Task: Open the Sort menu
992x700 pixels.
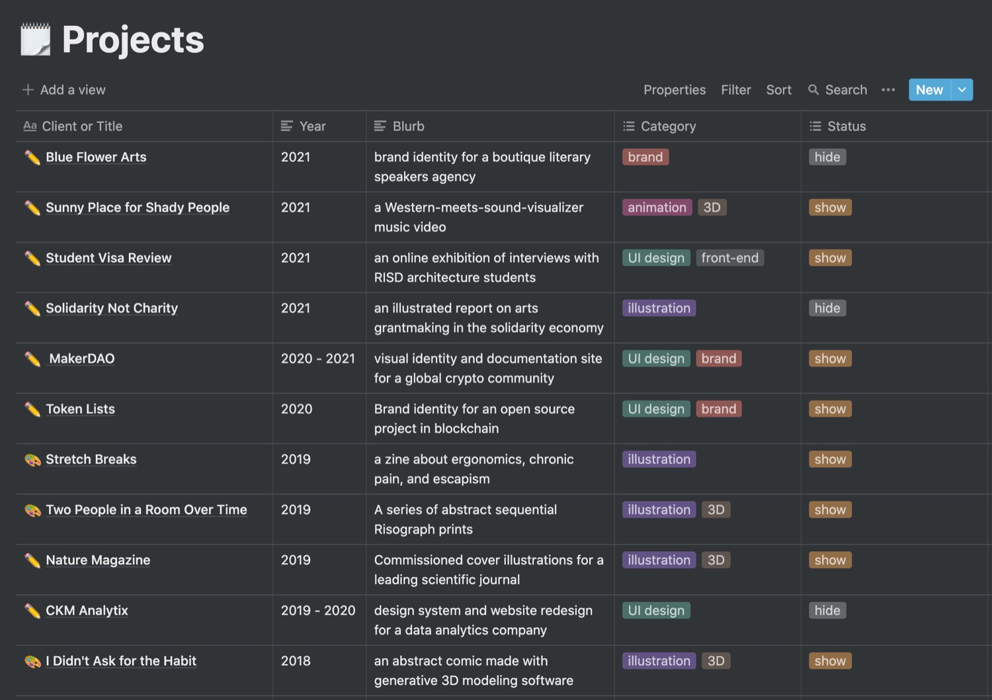Action: tap(778, 90)
